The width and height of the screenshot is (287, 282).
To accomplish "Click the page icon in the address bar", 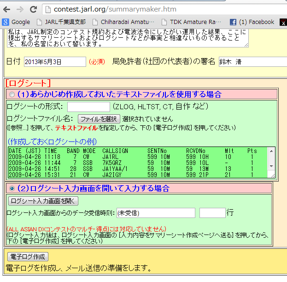I will pyautogui.click(x=48, y=9).
